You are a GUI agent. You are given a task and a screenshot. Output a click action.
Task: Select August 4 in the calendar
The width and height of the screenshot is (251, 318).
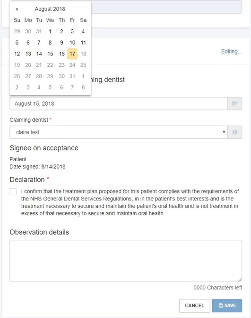point(83,31)
